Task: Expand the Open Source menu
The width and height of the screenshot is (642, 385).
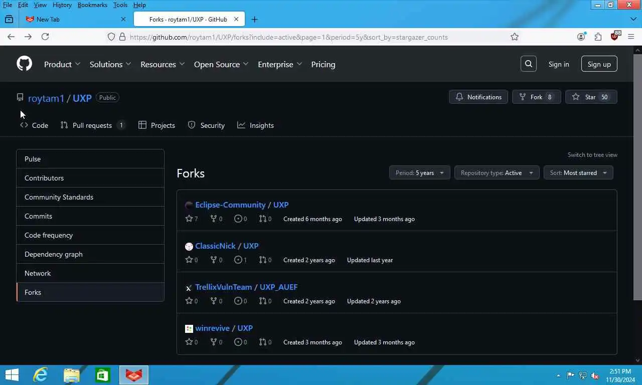Action: (x=221, y=64)
